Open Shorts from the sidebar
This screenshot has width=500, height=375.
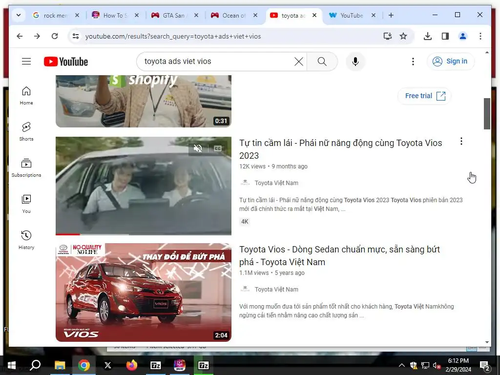[26, 132]
